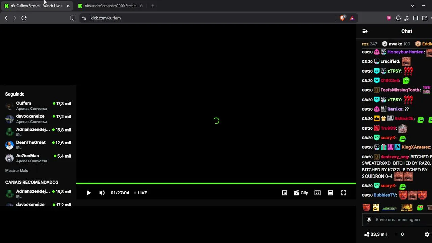The height and width of the screenshot is (243, 432).
Task: Switch to the Cuffem Stream tab
Action: click(37, 6)
